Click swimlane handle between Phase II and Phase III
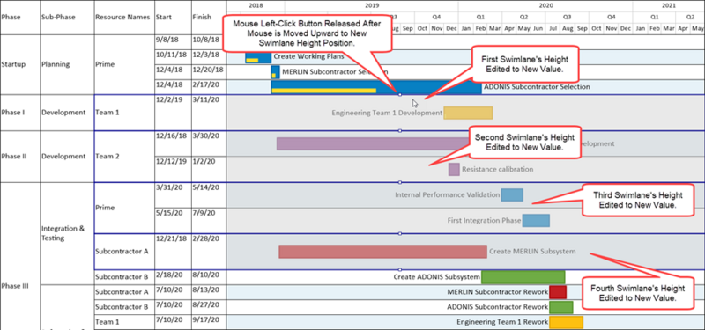 point(400,182)
